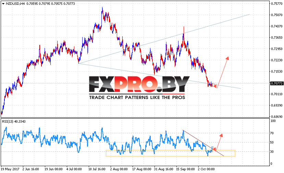Screen dimensions: 284x173
Task: Click the 18 Jul 16:00 time label
Action: click(x=97, y=169)
